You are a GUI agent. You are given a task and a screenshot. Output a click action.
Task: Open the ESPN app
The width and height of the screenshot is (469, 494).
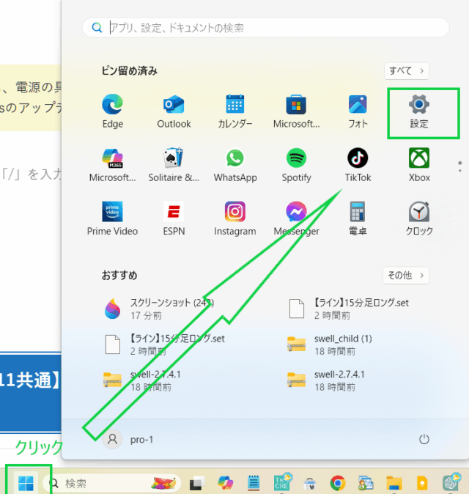[x=174, y=218]
